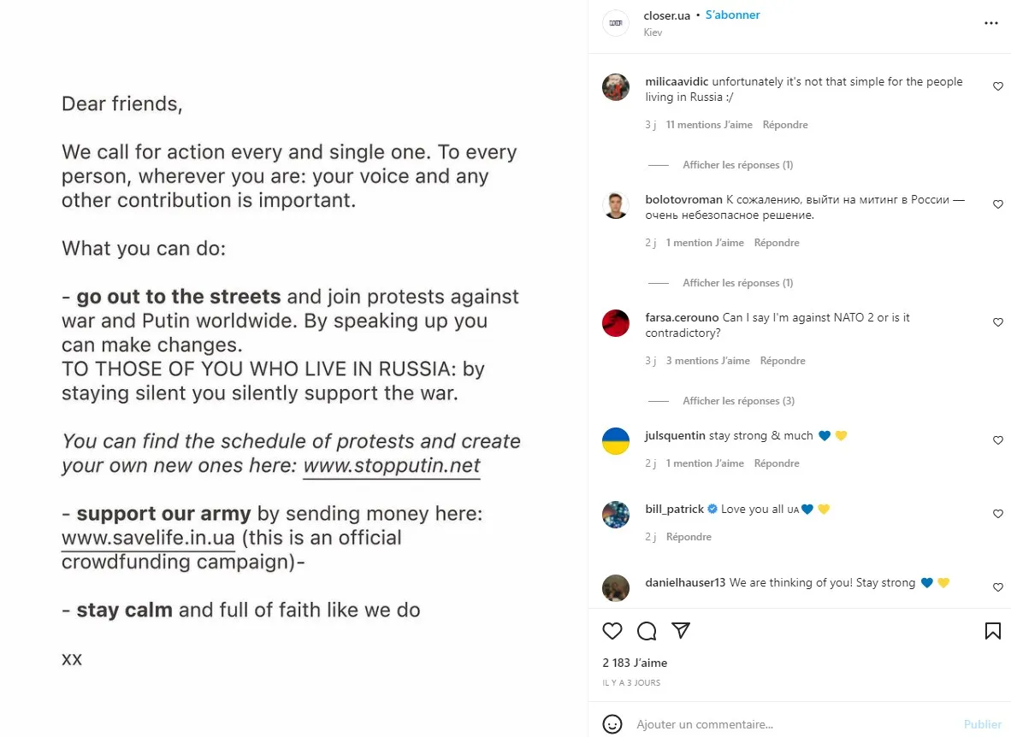Open the comment bubble icon
The image size is (1011, 737).
click(x=647, y=631)
